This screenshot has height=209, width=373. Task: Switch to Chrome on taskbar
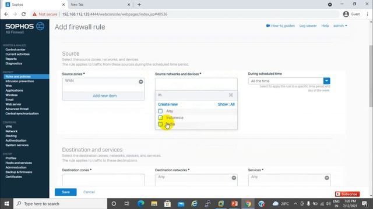(x=248, y=204)
